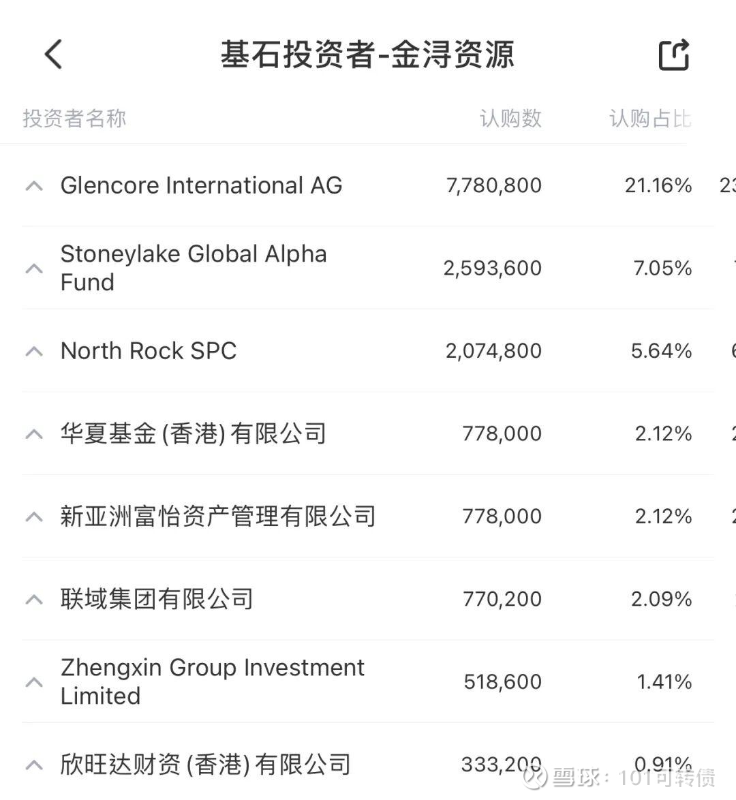
Task: Tap the page title 基石投资者-金浔资源
Action: coord(367,55)
